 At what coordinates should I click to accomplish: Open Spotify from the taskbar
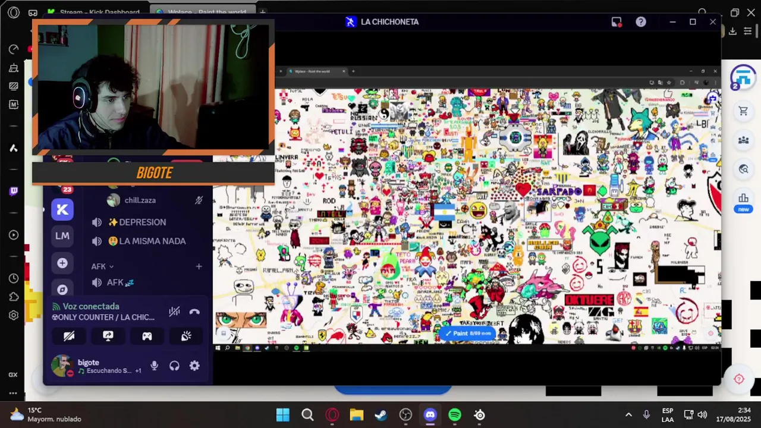pyautogui.click(x=455, y=415)
